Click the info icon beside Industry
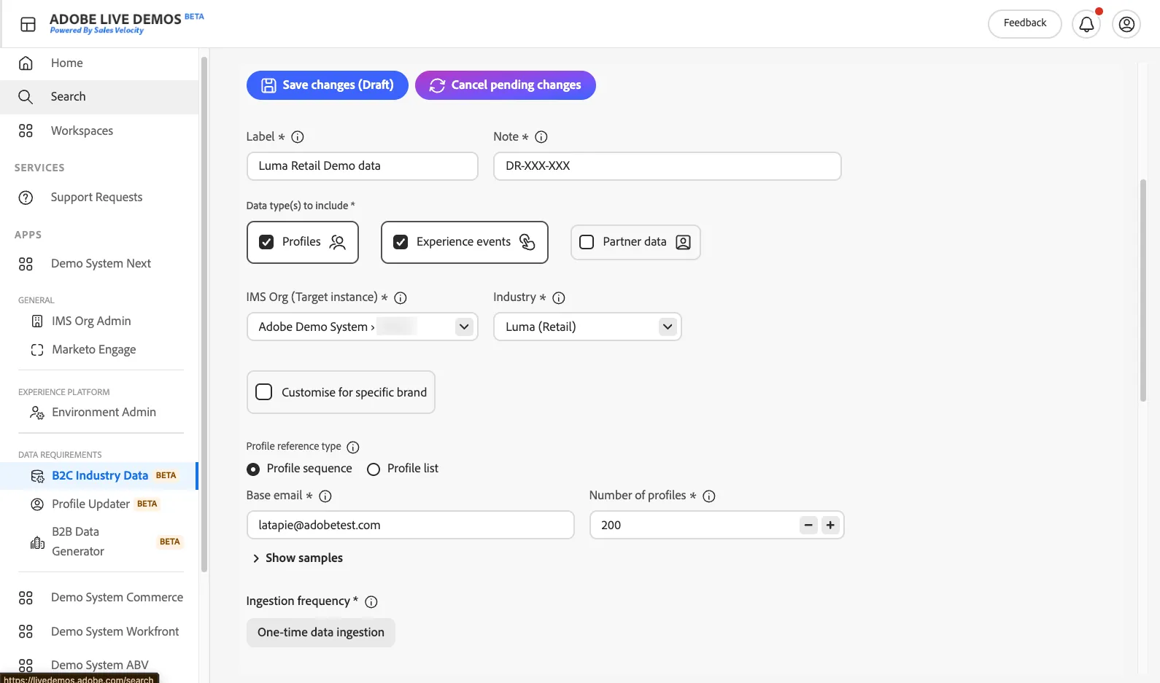The image size is (1160, 683). click(x=559, y=297)
